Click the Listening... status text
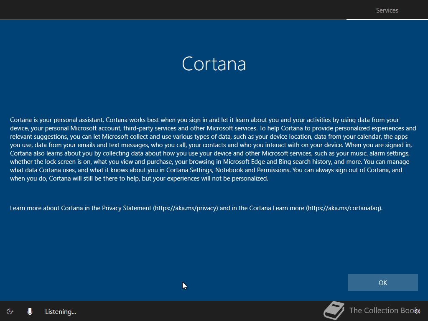Image resolution: width=428 pixels, height=321 pixels. tap(60, 312)
